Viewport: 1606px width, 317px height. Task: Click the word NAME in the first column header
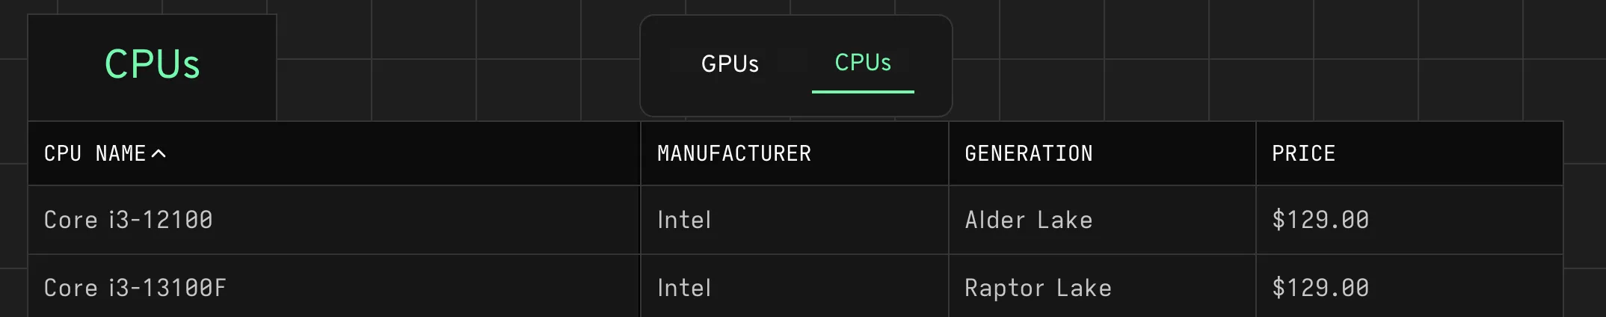[120, 153]
